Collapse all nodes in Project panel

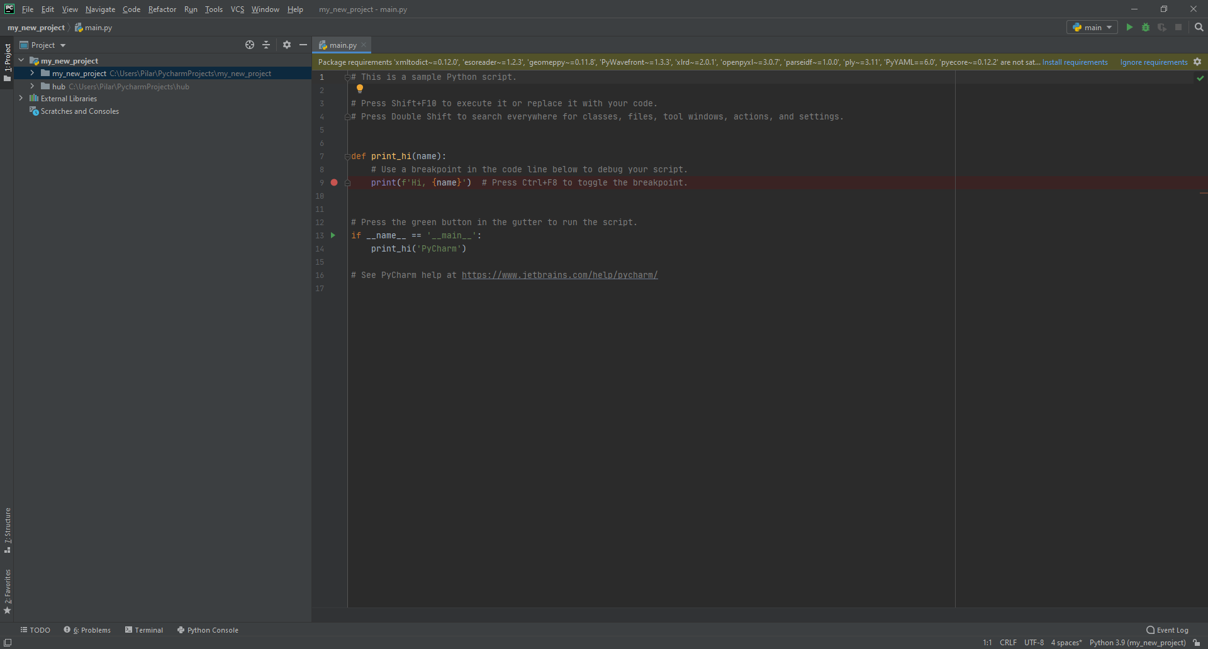point(266,45)
